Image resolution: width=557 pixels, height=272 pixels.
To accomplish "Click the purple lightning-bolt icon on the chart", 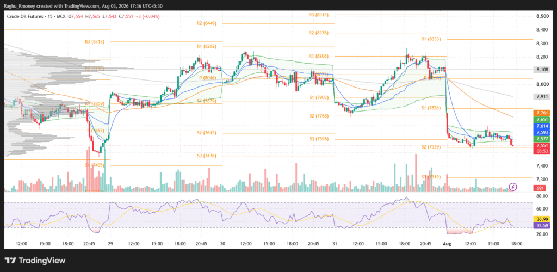I will click(512, 187).
